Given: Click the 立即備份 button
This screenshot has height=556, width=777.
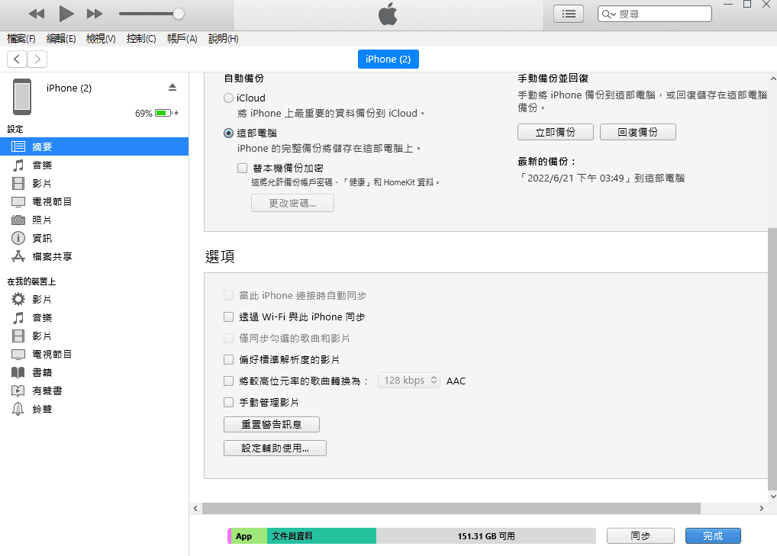Looking at the screenshot, I should [x=555, y=132].
